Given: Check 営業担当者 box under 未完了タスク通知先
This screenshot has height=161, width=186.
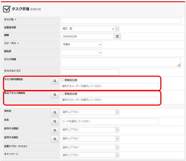Looking at the screenshot, I should pos(62,94).
